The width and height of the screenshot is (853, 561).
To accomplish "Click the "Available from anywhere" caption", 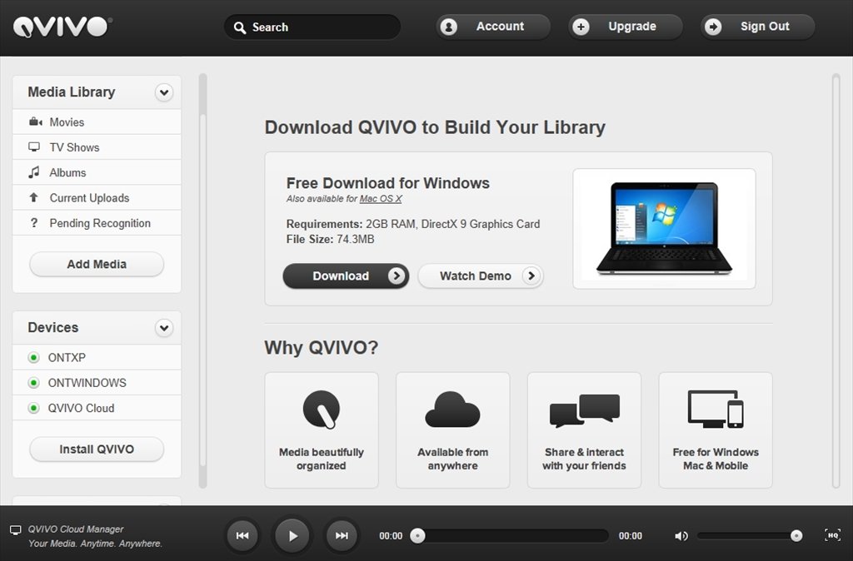I will [452, 459].
